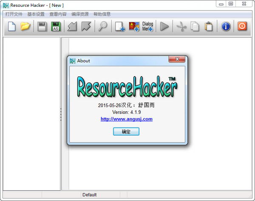Click the blue info About icon
The image size is (255, 201).
pos(226,26)
